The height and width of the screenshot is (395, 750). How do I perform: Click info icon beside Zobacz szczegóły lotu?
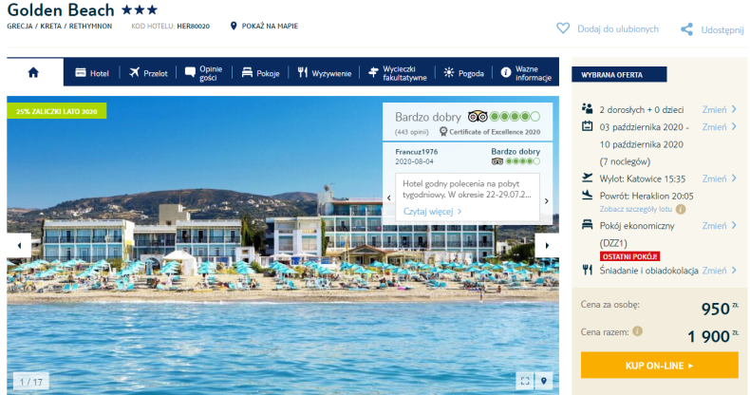pos(681,208)
